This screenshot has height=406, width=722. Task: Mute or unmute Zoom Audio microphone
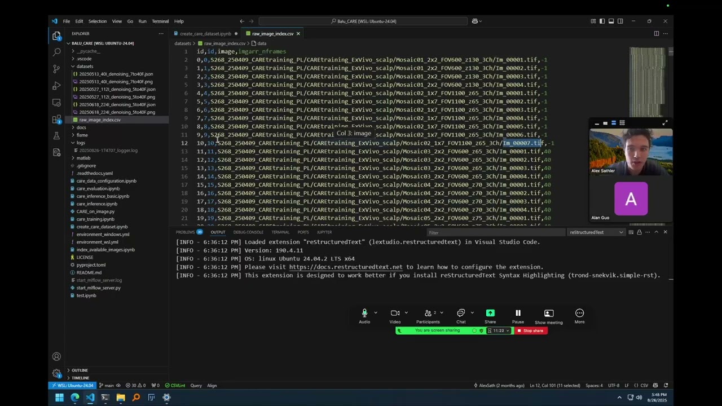364,316
